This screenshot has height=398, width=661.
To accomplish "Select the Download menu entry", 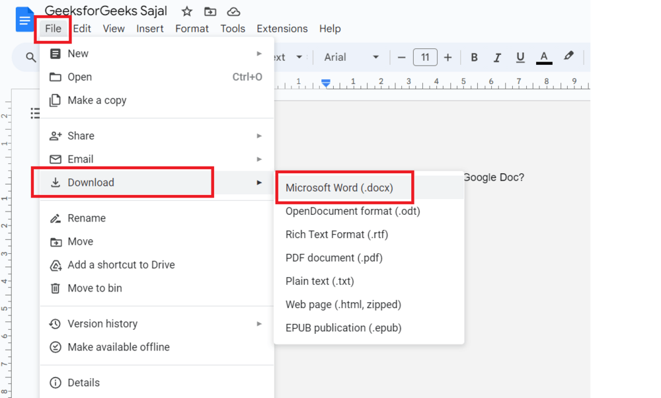I will 157,182.
